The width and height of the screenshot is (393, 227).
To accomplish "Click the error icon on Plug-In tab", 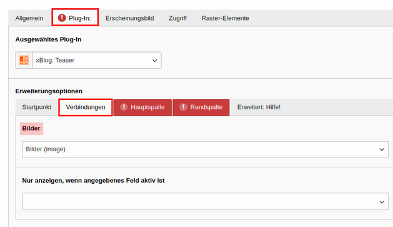I will (x=62, y=18).
